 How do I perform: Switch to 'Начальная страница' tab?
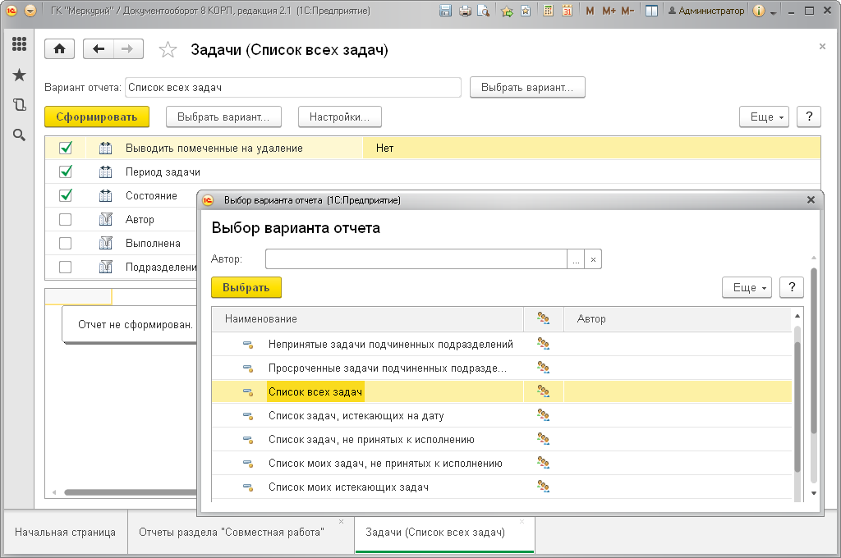pos(66,533)
